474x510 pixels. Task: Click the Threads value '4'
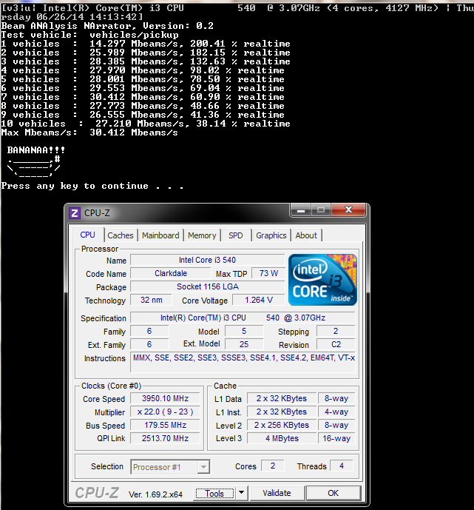(x=342, y=466)
